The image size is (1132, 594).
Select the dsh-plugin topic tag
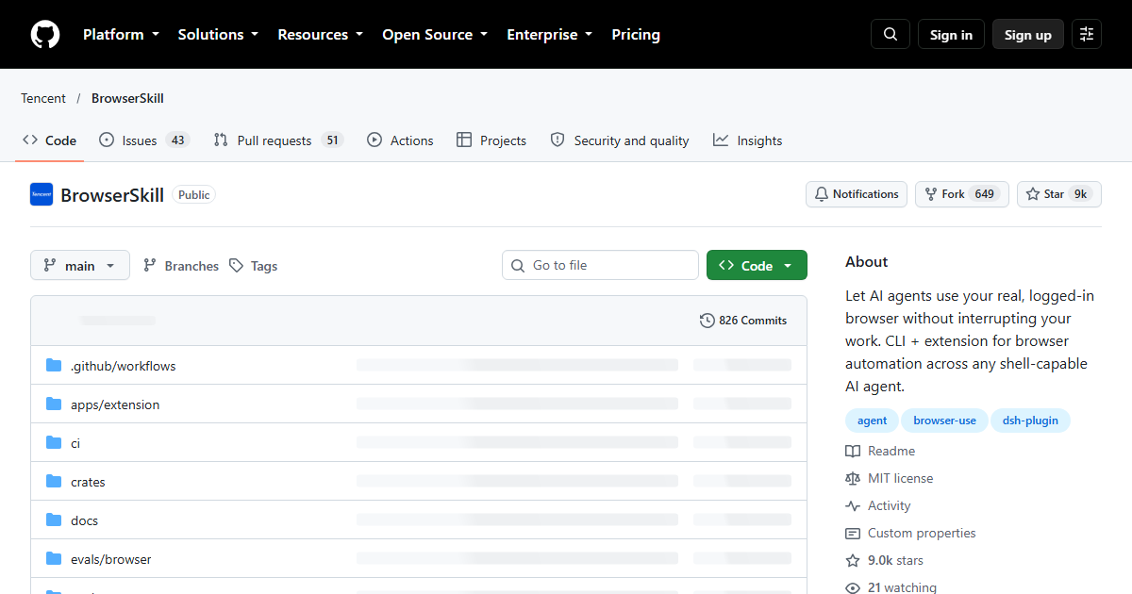(x=1030, y=421)
